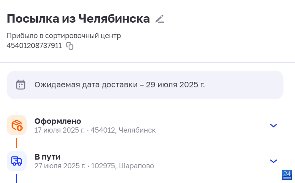295x183 pixels.
Task: Click the 17 июля 2025 Челябинск details line
Action: [x=95, y=130]
